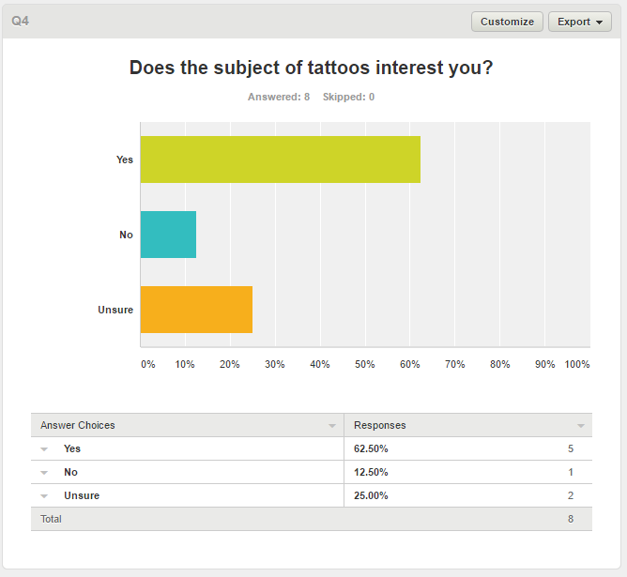
Task: Click the Answered: 8 count
Action: (x=279, y=97)
